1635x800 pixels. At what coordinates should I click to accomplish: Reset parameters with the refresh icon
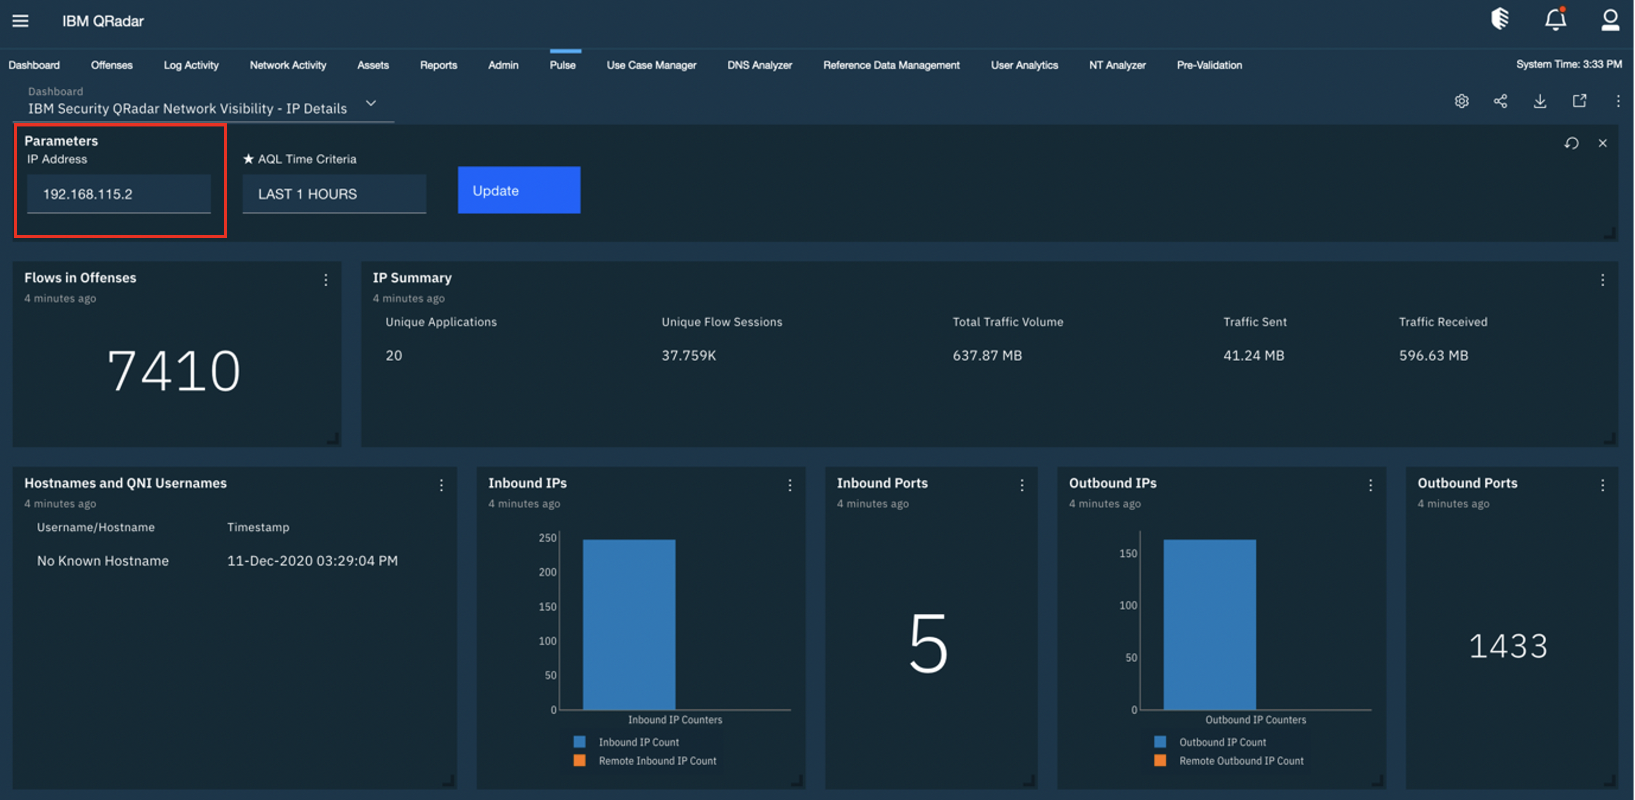pyautogui.click(x=1572, y=143)
